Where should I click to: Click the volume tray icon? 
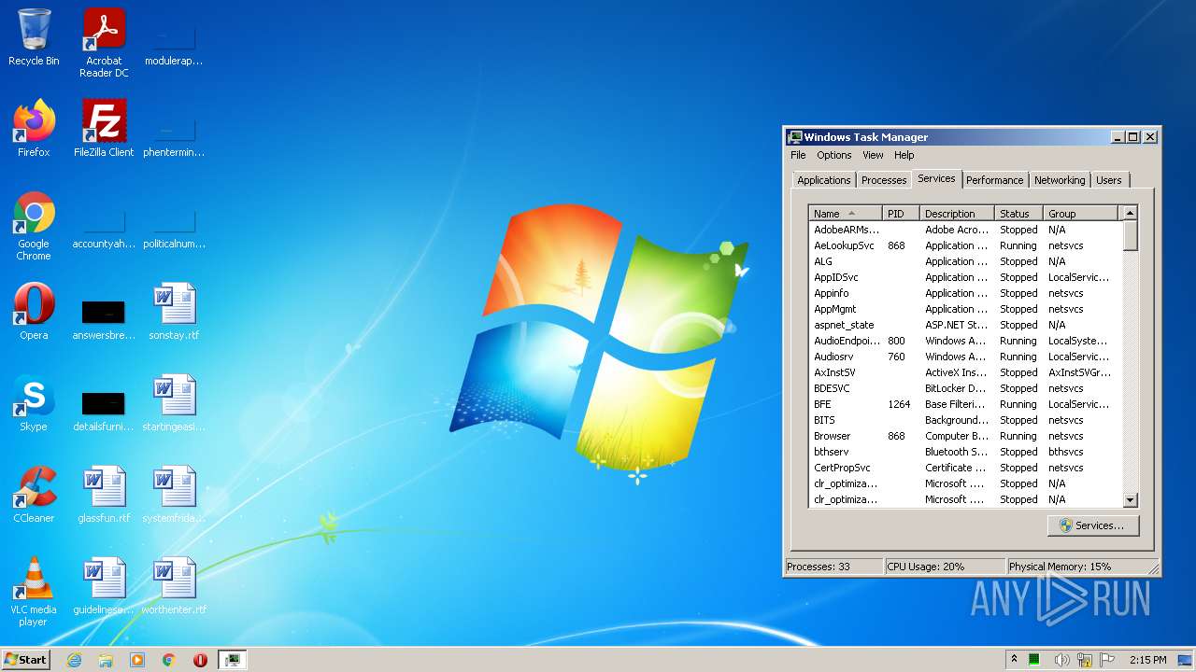pyautogui.click(x=1061, y=660)
